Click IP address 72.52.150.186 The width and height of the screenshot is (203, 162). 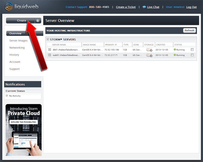click(x=112, y=50)
